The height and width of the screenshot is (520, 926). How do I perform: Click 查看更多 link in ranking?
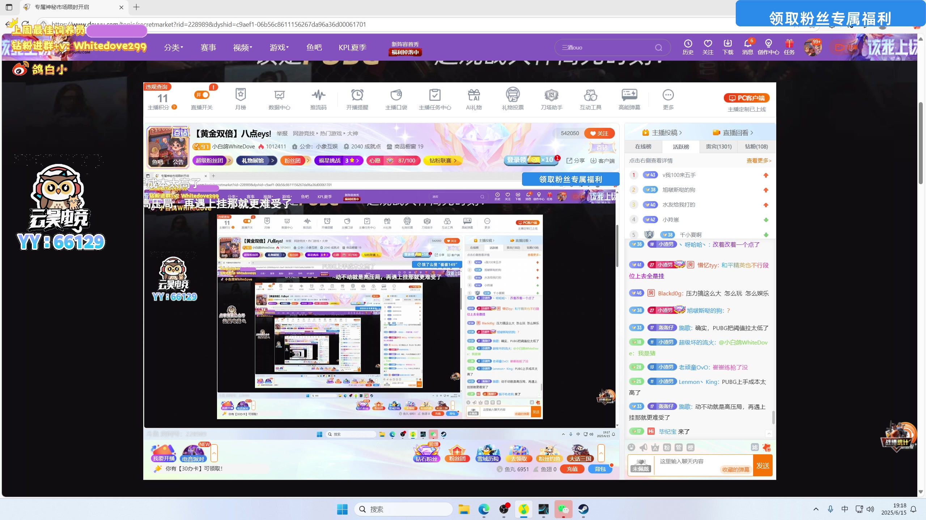point(759,161)
